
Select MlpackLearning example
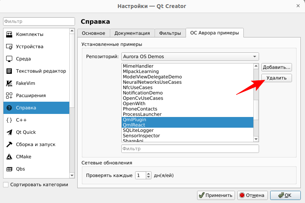click(x=188, y=71)
